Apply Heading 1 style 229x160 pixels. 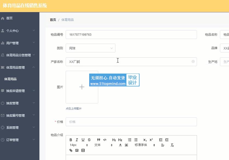(x=114, y=140)
